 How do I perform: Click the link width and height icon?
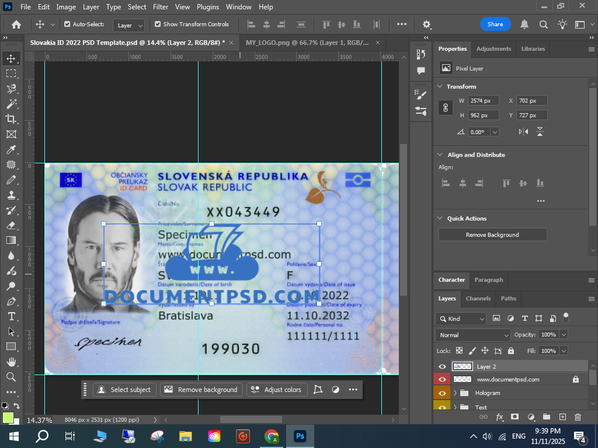click(x=446, y=108)
